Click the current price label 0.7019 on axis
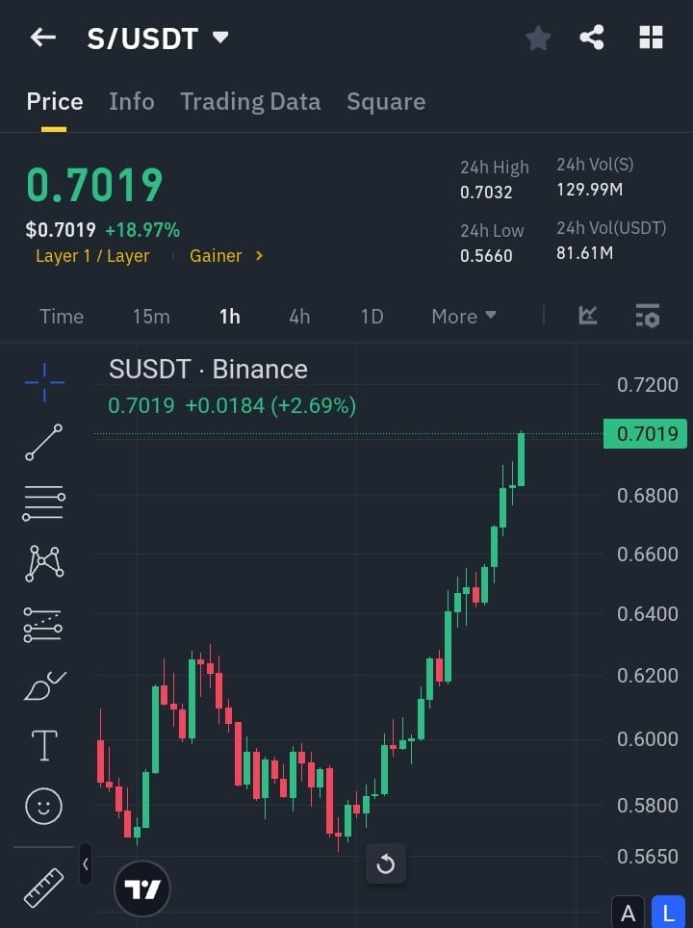 pos(645,434)
